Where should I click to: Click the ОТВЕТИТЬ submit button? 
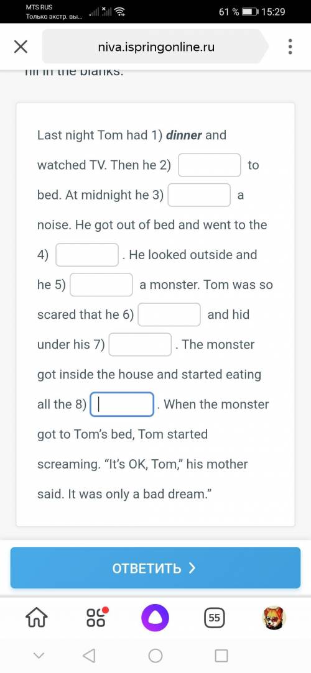(155, 568)
